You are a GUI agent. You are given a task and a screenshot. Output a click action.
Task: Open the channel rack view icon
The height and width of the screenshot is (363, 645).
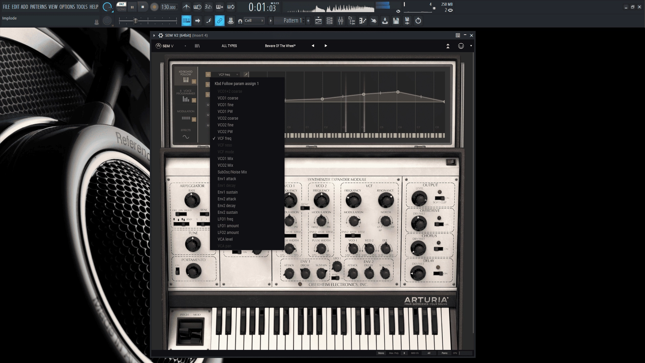pyautogui.click(x=330, y=21)
